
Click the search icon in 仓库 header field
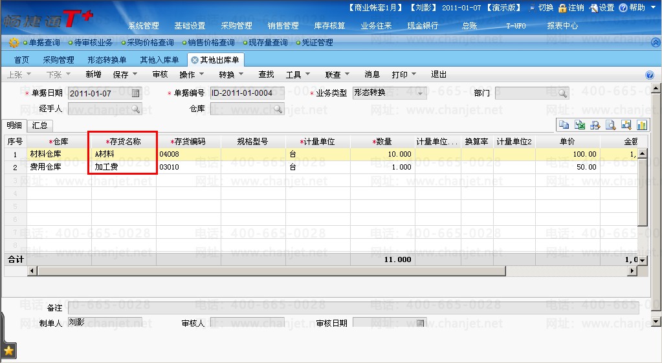tap(278, 109)
